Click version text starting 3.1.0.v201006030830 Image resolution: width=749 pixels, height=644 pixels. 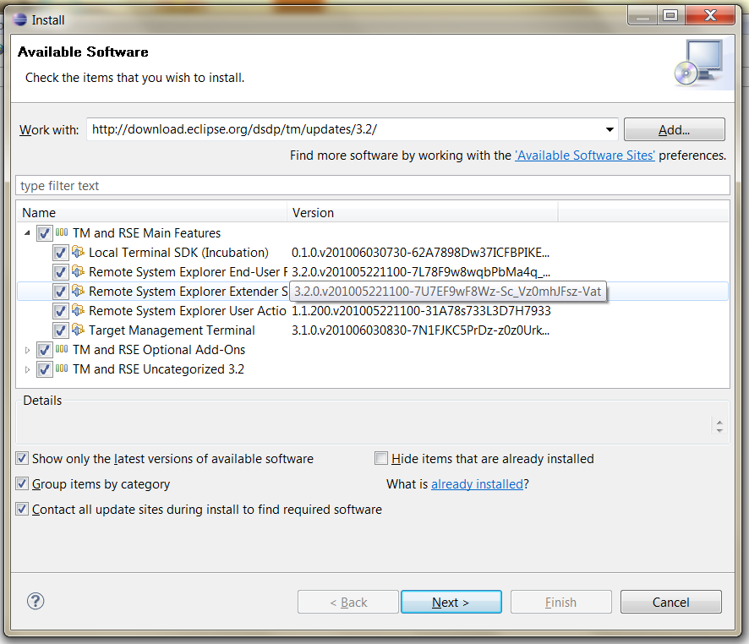(420, 330)
